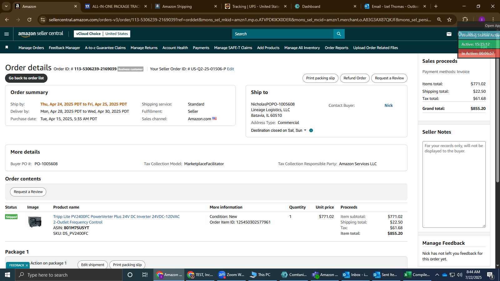Click the Windows taskbar search box
500x281 pixels.
coord(69,275)
